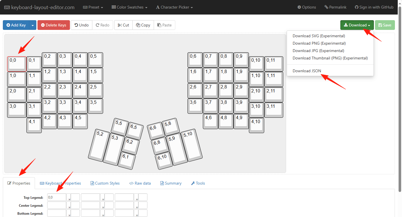
Task: Switch to the Raw data tab
Action: 140,183
